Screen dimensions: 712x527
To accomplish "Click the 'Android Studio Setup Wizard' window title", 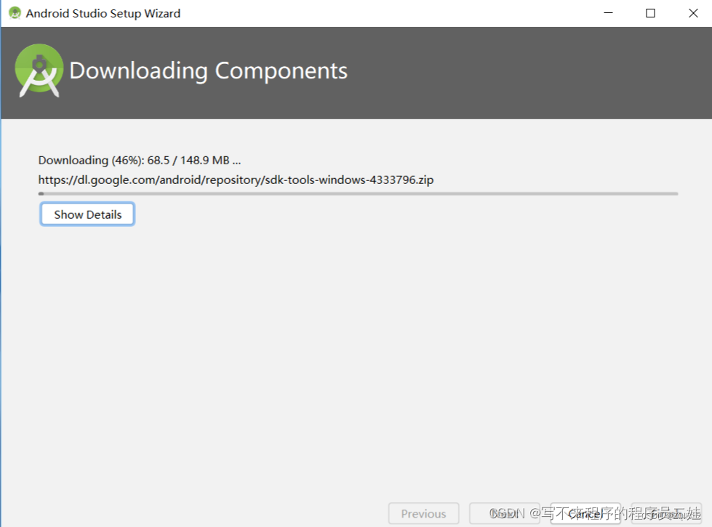I will (x=103, y=14).
